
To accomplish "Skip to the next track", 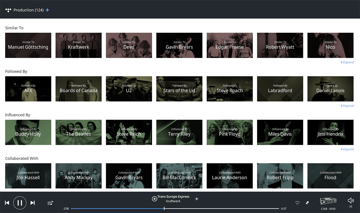I will tap(33, 203).
